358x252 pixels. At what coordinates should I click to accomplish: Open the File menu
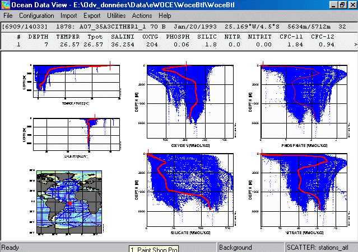tap(8, 16)
